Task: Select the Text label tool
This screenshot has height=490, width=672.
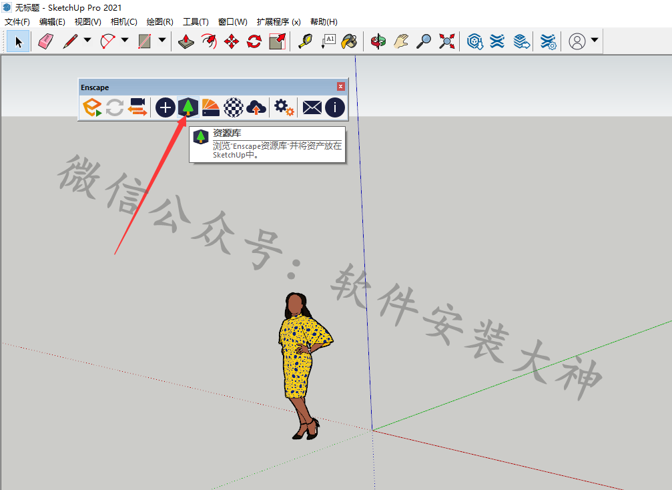Action: (x=328, y=41)
